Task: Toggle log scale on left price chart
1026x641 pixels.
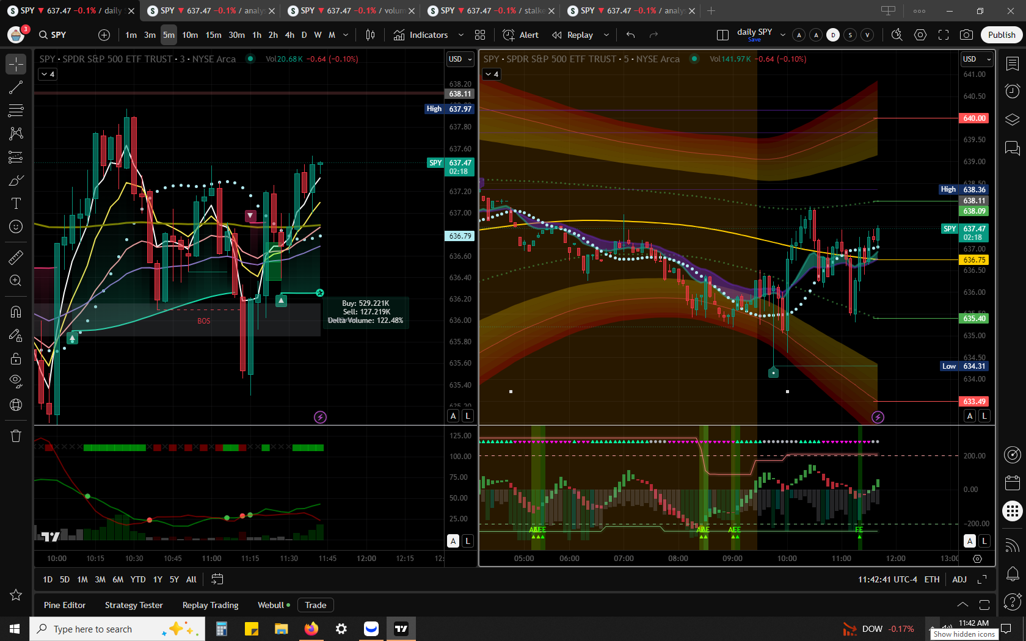Action: pos(468,416)
